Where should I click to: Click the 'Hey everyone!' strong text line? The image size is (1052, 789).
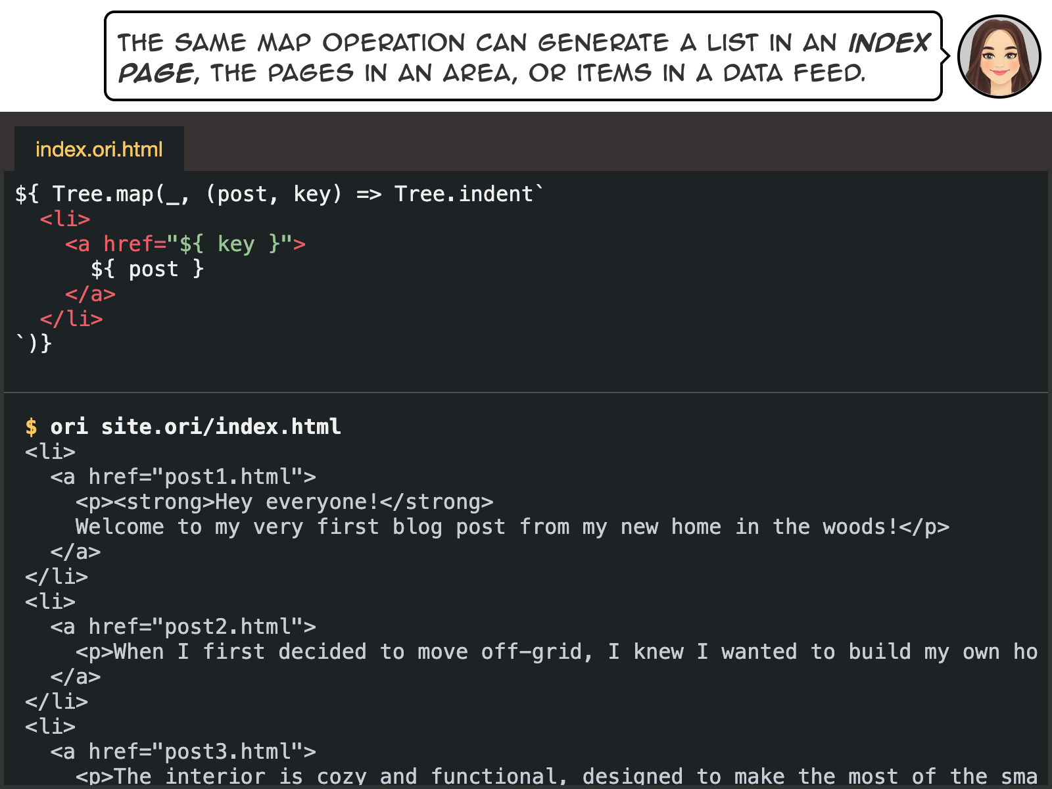284,502
